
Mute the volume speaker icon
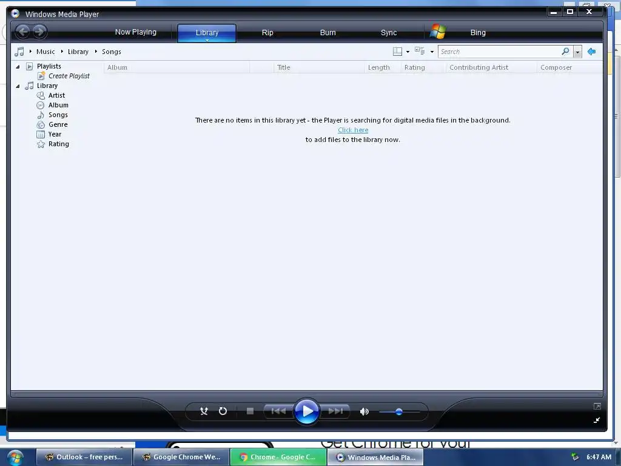coord(364,412)
